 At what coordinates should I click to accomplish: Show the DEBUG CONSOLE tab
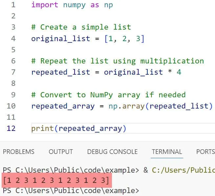(x=112, y=152)
